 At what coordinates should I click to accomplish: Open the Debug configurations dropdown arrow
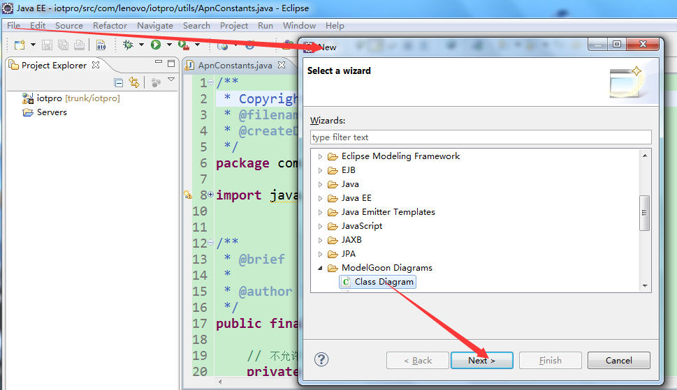(141, 45)
